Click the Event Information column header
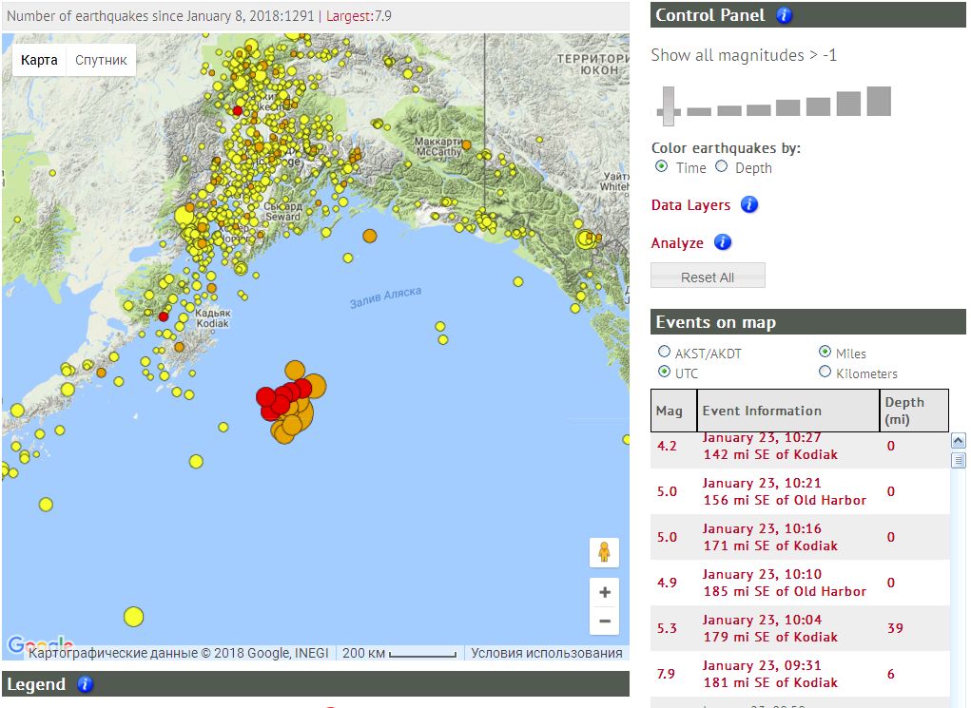The image size is (971, 708). coord(787,411)
